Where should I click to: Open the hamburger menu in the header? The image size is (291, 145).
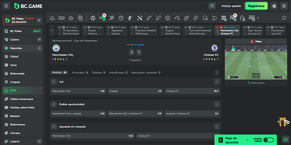(x=6, y=6)
